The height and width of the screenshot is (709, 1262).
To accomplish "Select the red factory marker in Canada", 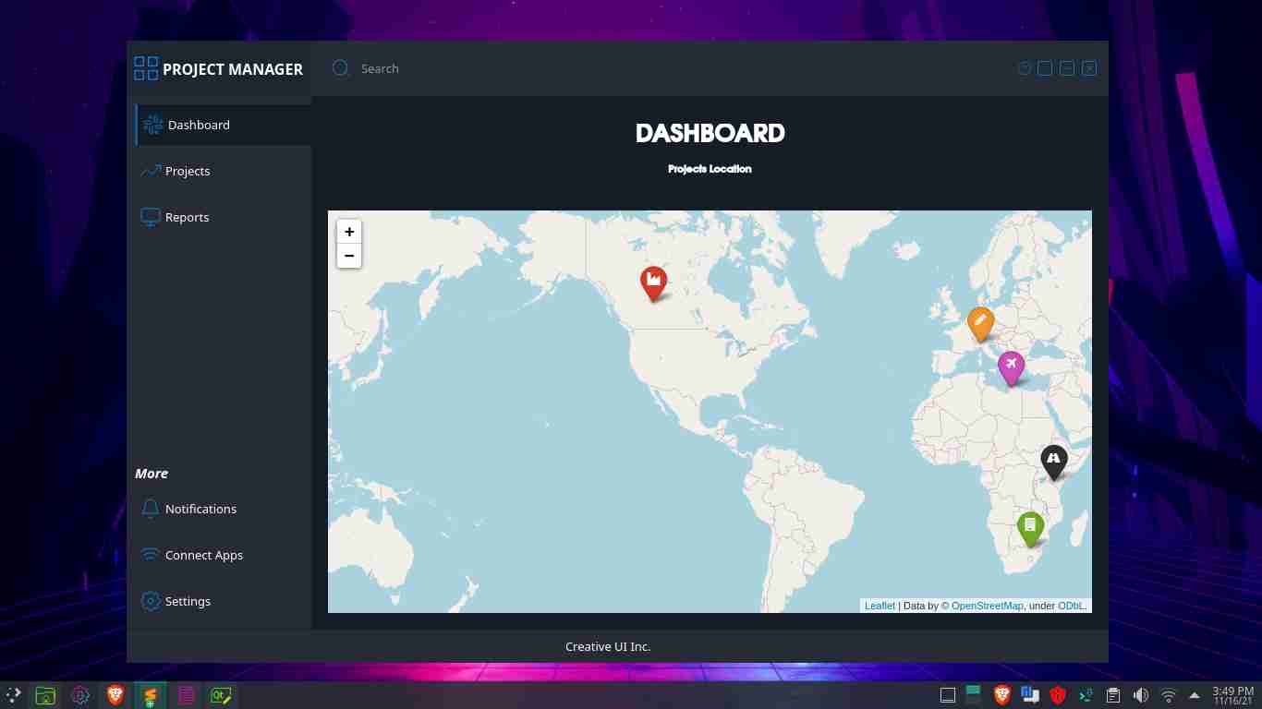I will pyautogui.click(x=653, y=282).
